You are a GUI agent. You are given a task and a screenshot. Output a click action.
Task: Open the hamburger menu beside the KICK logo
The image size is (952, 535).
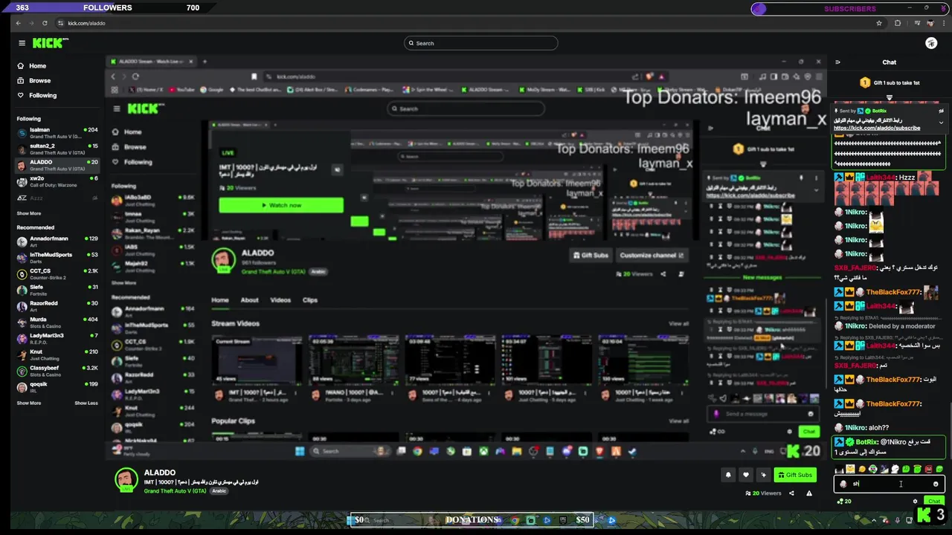(x=22, y=43)
